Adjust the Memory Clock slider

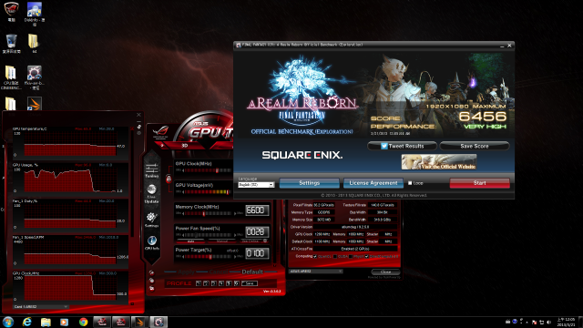(x=208, y=213)
